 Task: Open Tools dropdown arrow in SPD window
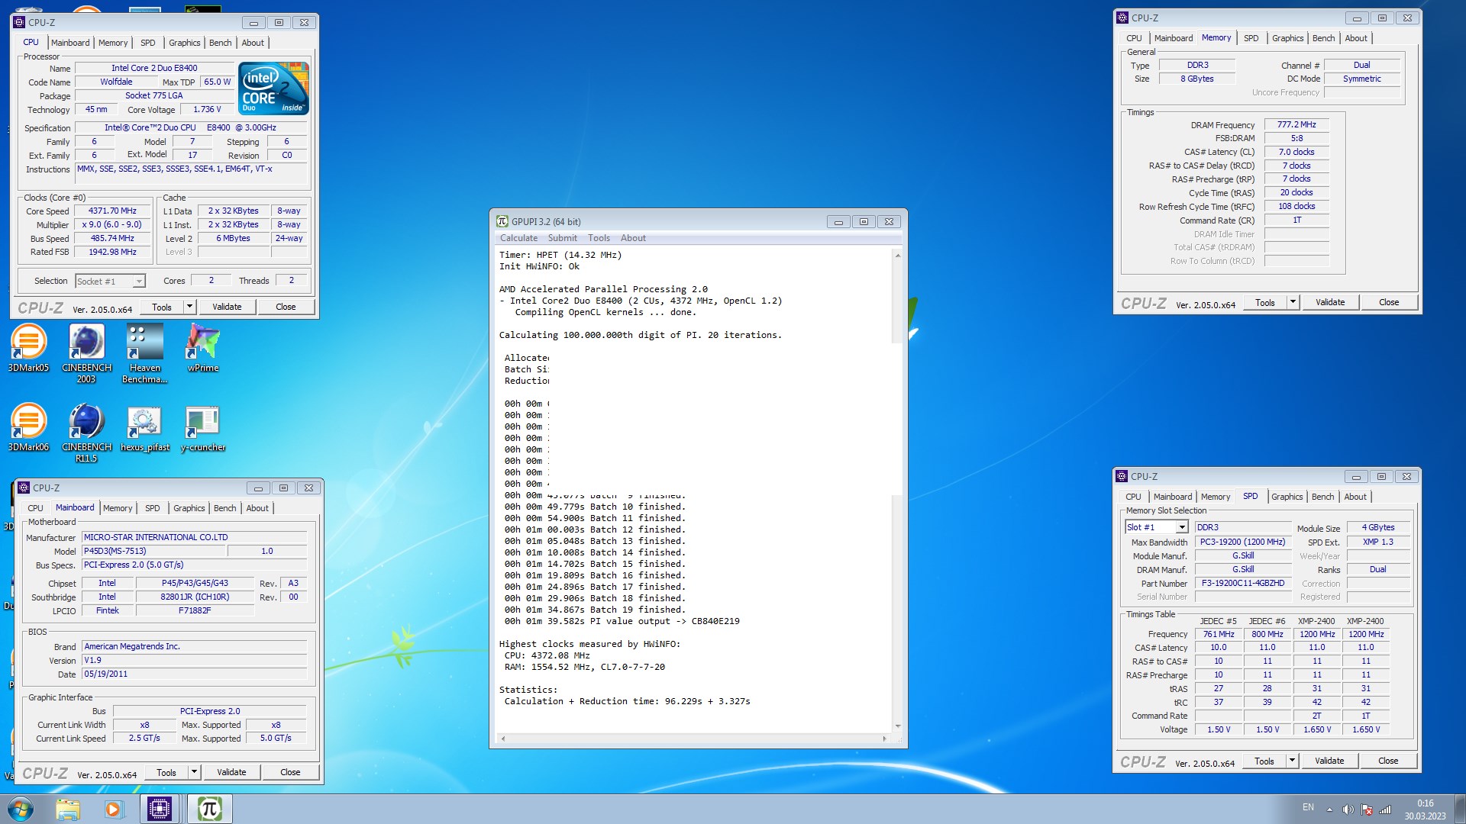[1292, 761]
